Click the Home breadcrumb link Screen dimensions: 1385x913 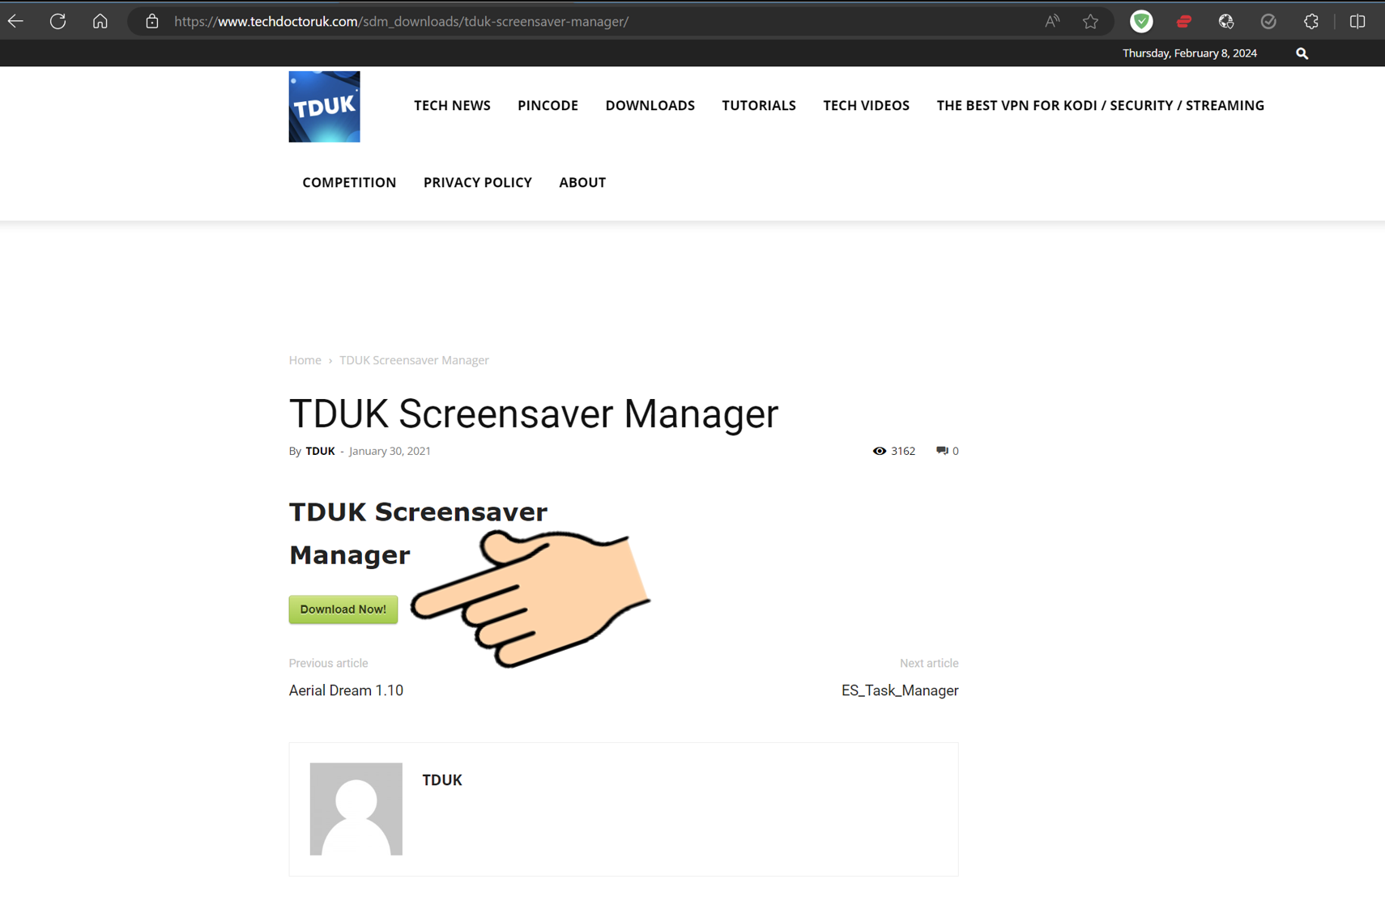[x=305, y=360]
